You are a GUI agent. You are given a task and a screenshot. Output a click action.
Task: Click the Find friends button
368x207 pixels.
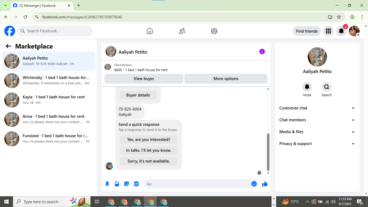[307, 31]
